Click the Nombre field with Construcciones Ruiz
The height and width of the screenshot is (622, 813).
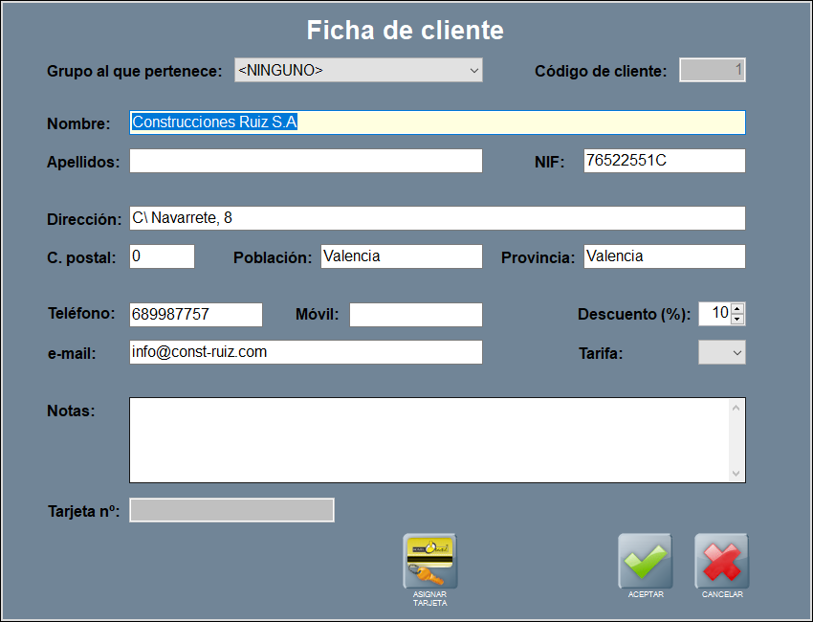(x=436, y=122)
